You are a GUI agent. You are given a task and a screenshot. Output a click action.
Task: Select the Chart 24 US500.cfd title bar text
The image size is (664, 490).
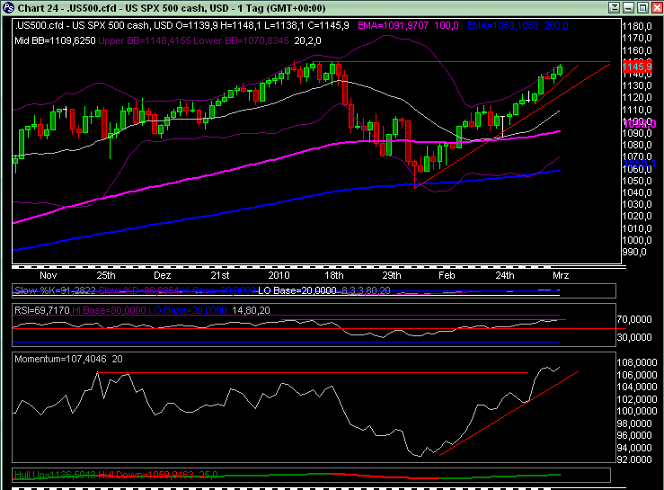172,8
